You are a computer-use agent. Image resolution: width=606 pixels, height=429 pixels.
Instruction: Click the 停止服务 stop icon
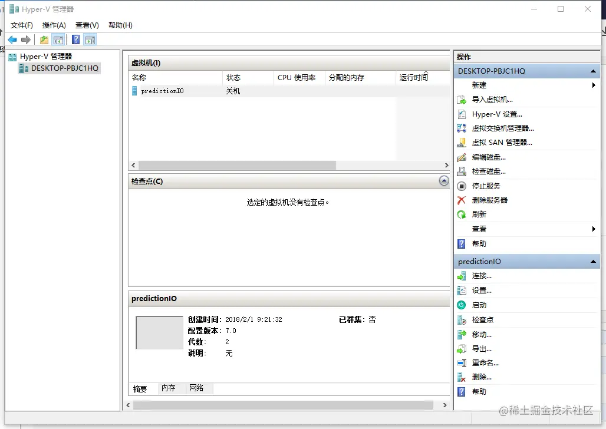point(462,186)
